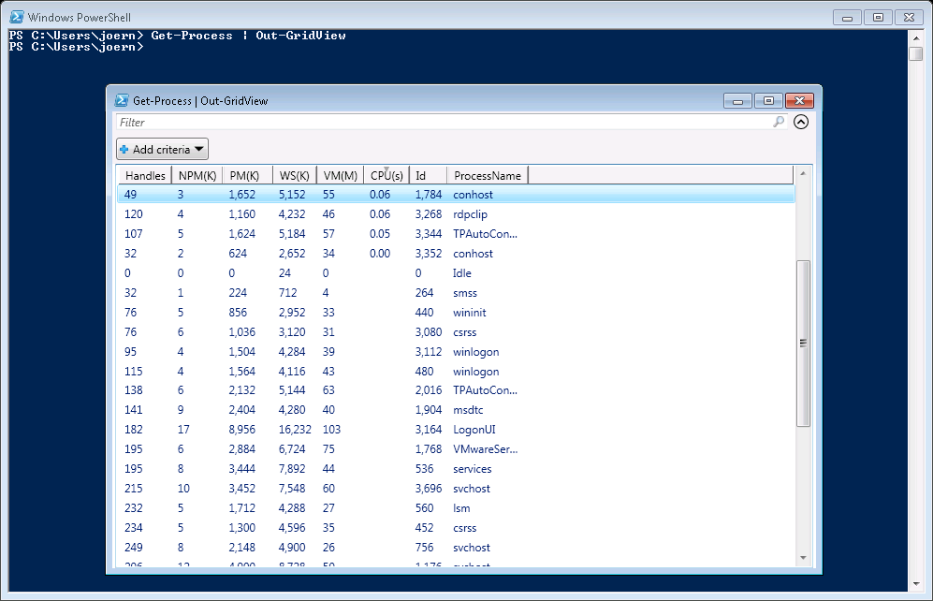
Task: Sort by NPM(K) column header
Action: [x=197, y=176]
